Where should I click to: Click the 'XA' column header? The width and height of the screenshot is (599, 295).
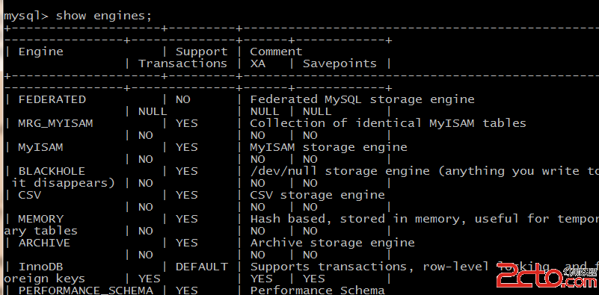257,63
